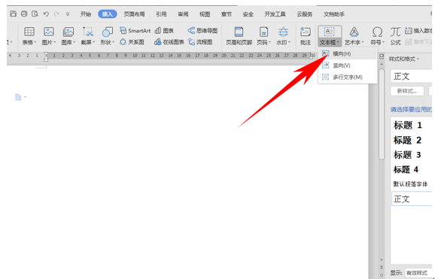Click the 截屏 screenshot tool
The width and height of the screenshot is (435, 279).
(x=88, y=32)
